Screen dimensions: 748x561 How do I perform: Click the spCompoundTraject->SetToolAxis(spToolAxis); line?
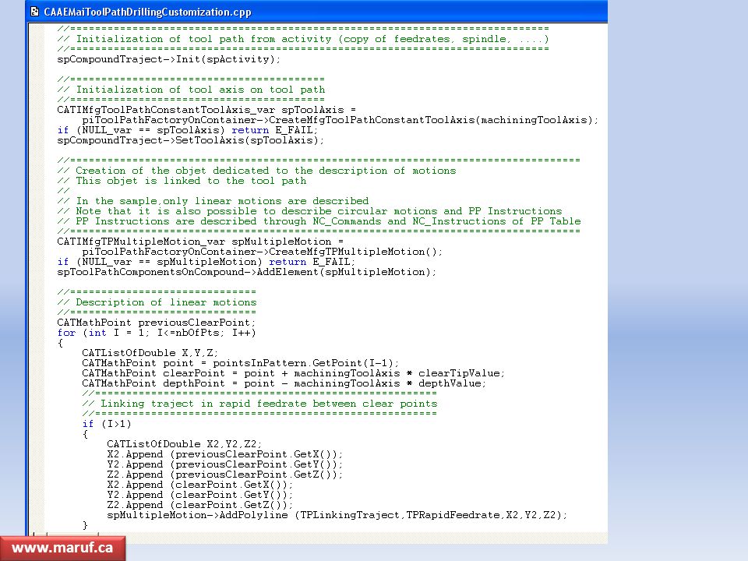coord(190,140)
